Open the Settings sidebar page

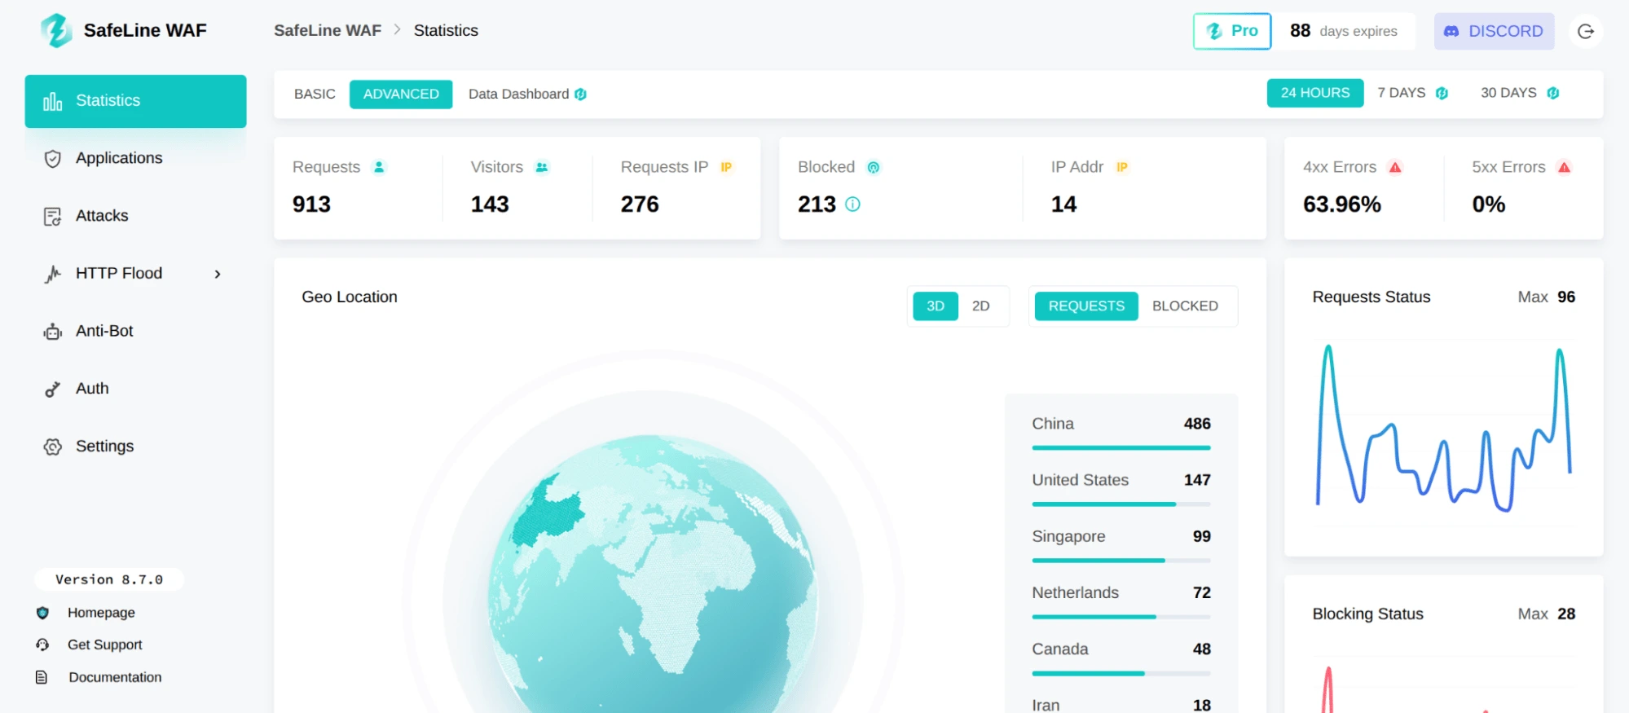pyautogui.click(x=135, y=447)
